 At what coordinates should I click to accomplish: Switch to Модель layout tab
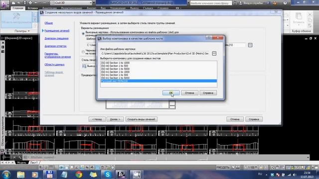coord(21,163)
